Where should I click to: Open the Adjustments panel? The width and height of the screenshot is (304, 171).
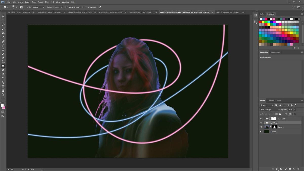click(275, 52)
